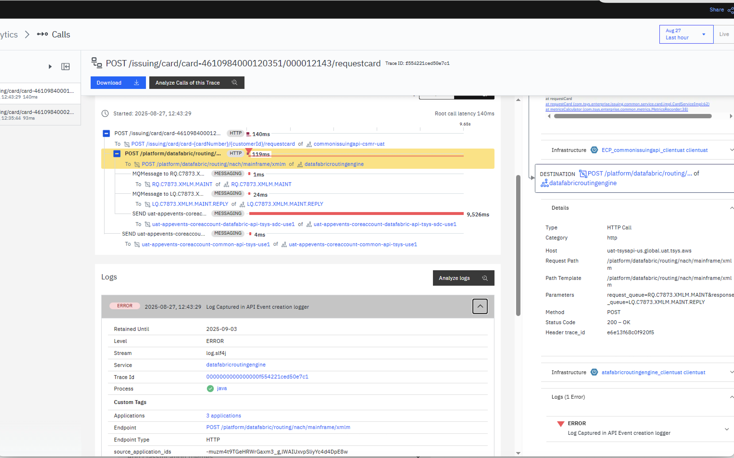
Task: Click the collapse sidebar panel icon
Action: point(65,67)
